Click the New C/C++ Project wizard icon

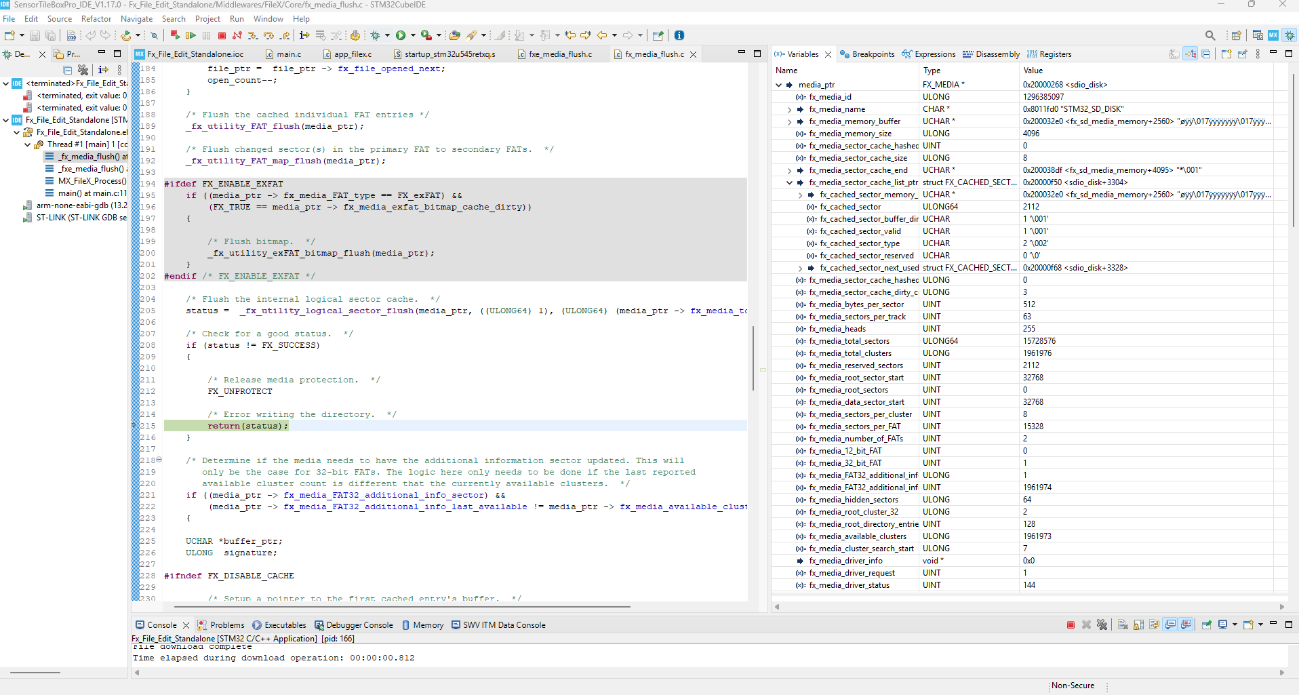click(12, 35)
